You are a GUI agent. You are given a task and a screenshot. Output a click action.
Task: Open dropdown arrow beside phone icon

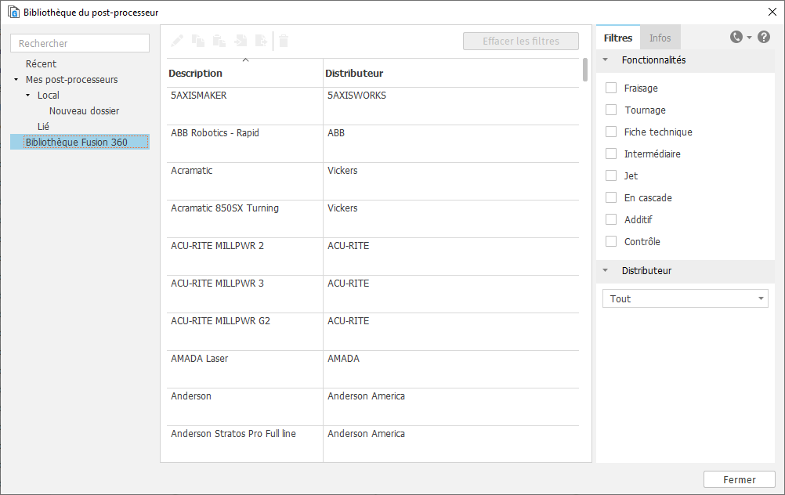tap(749, 38)
